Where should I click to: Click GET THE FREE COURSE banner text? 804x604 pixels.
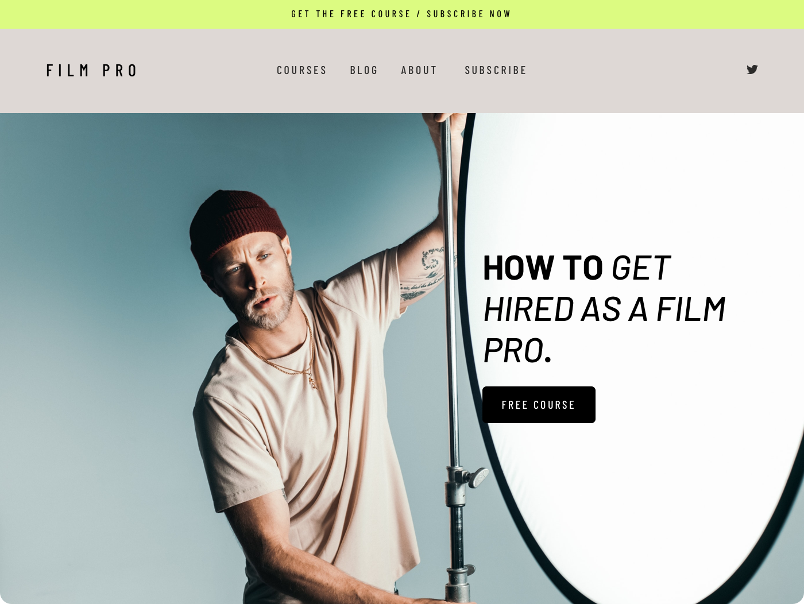pyautogui.click(x=351, y=14)
